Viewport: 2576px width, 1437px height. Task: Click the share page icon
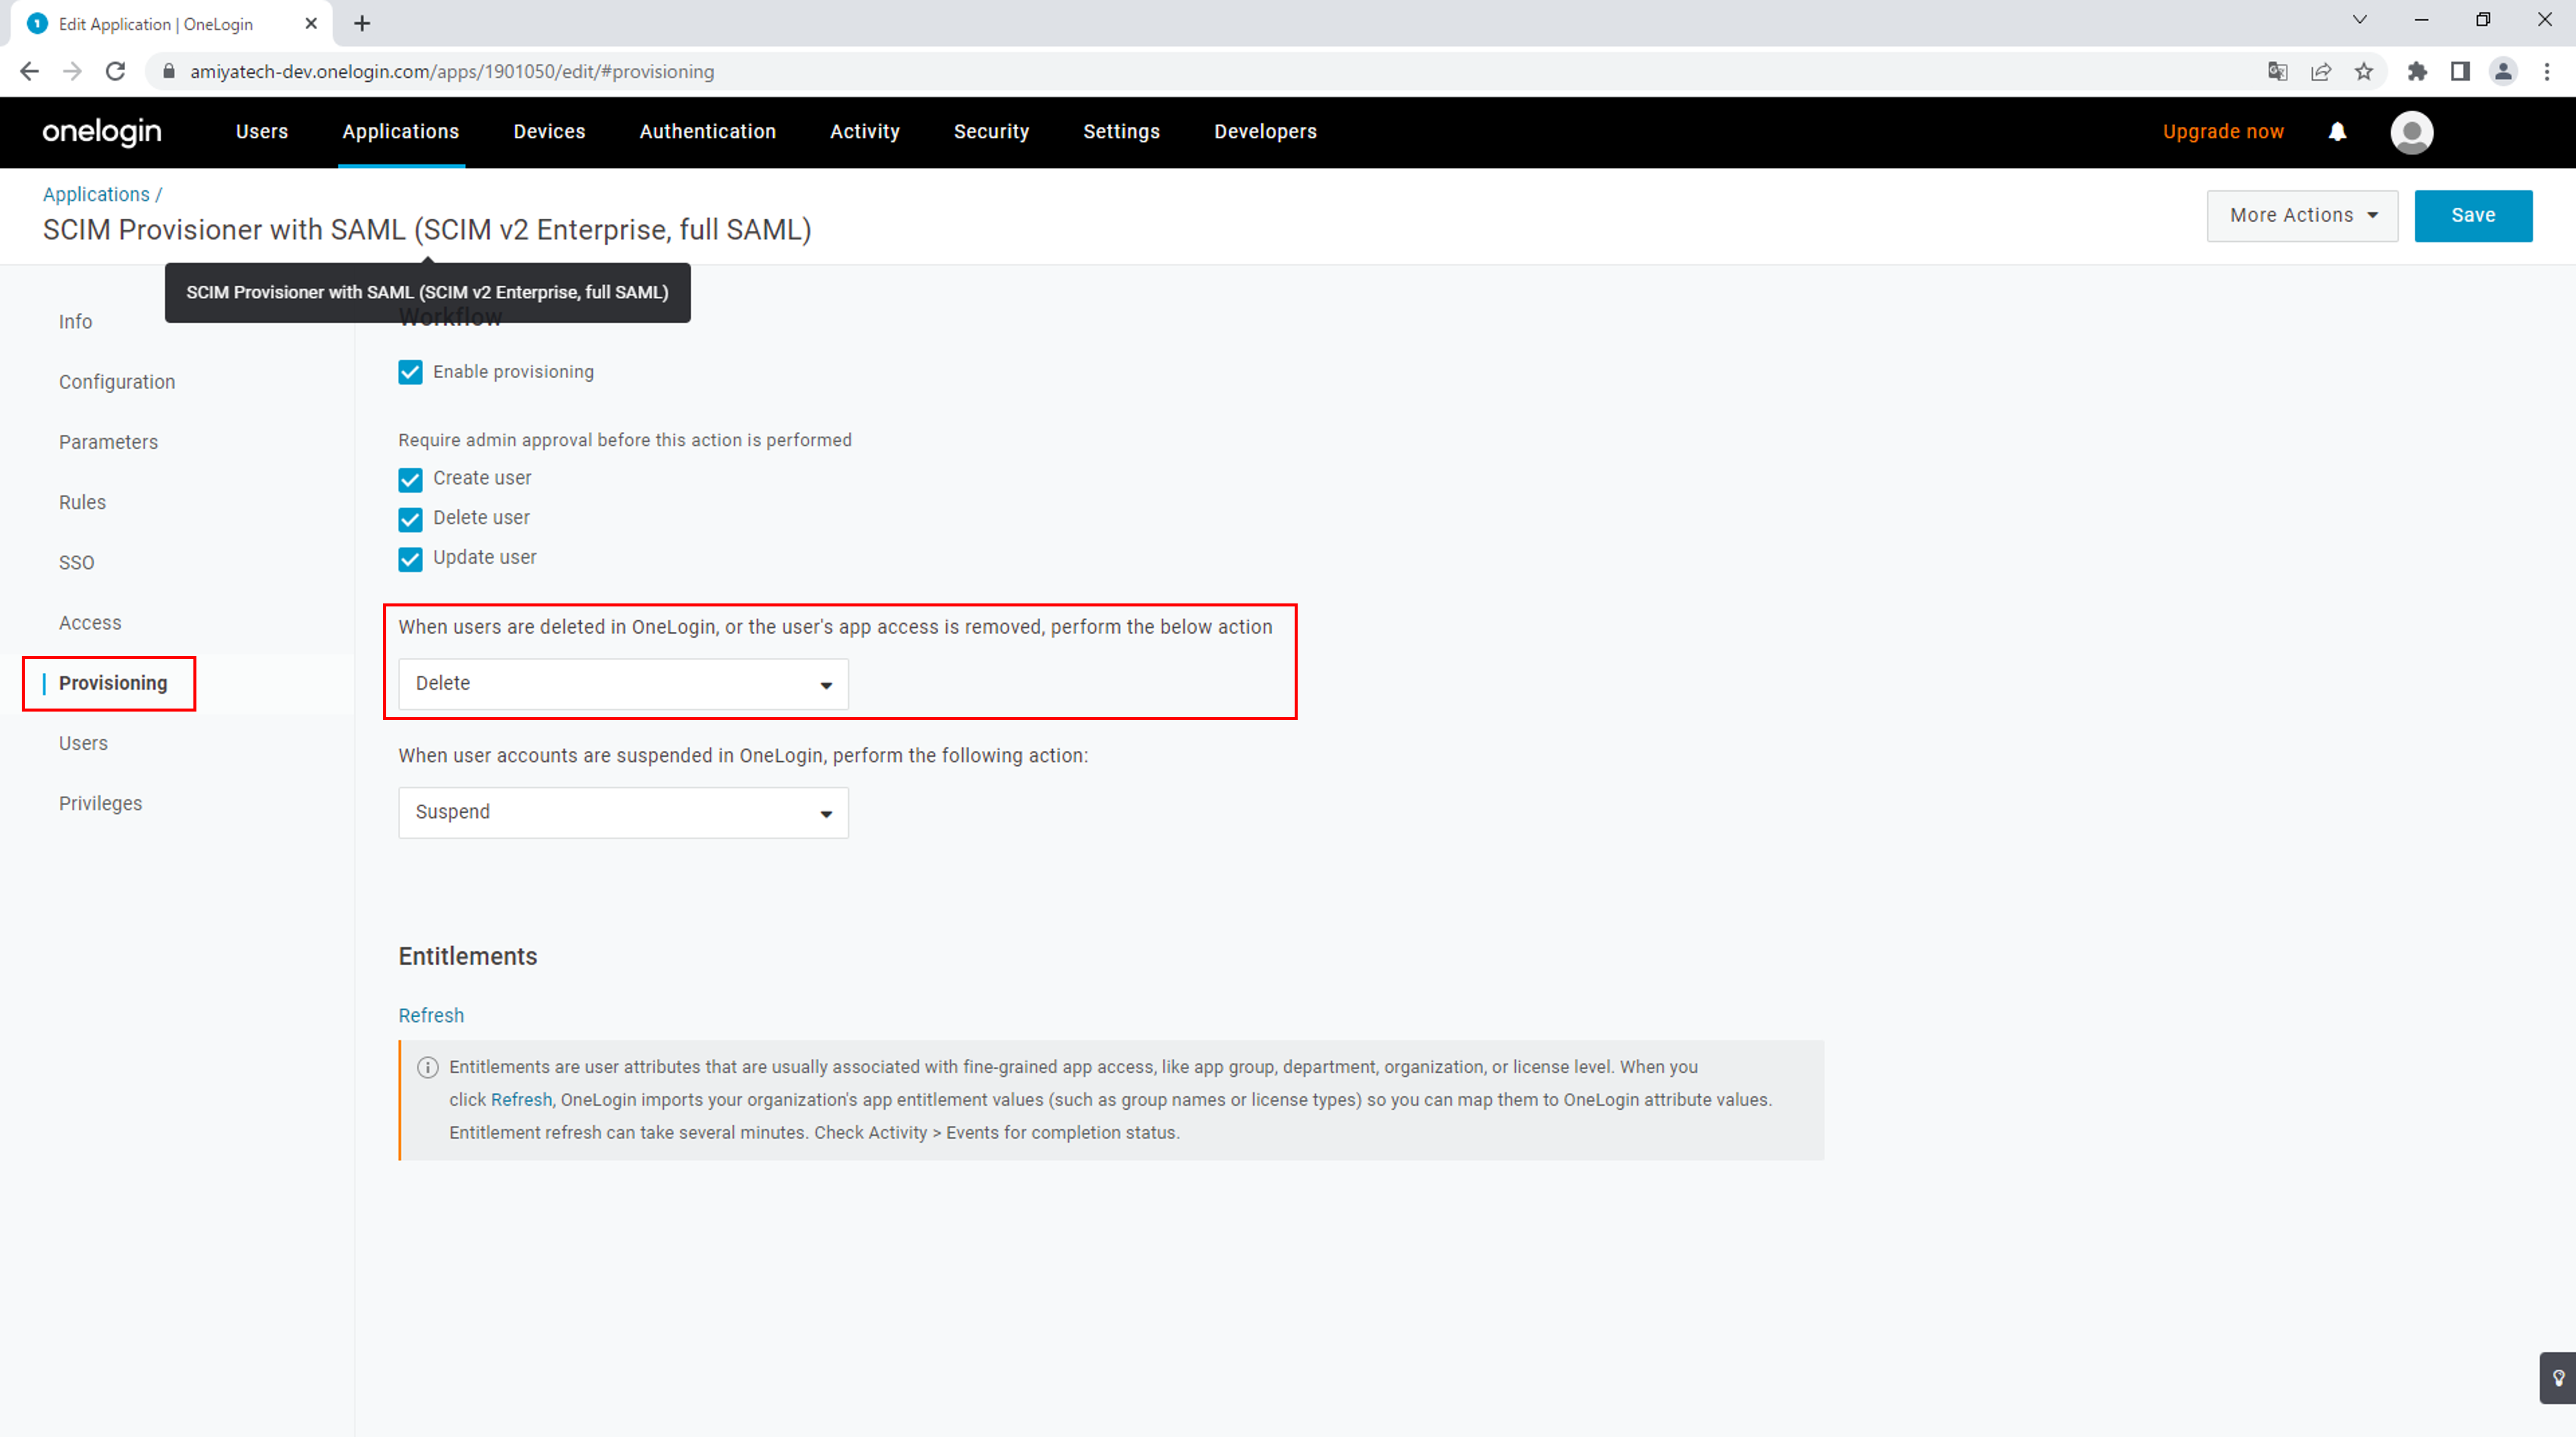click(x=2320, y=71)
